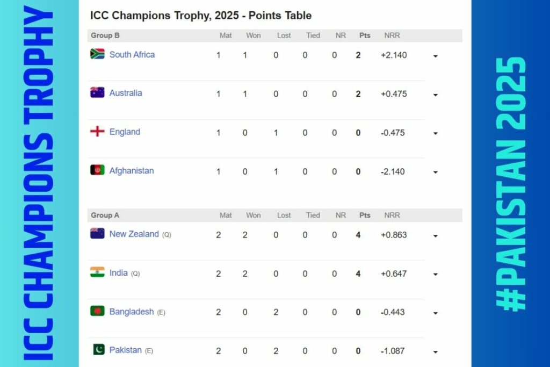
Task: Click the Group B header label
Action: (105, 35)
